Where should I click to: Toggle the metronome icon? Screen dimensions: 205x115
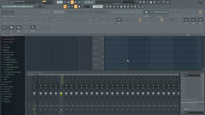tap(65, 2)
